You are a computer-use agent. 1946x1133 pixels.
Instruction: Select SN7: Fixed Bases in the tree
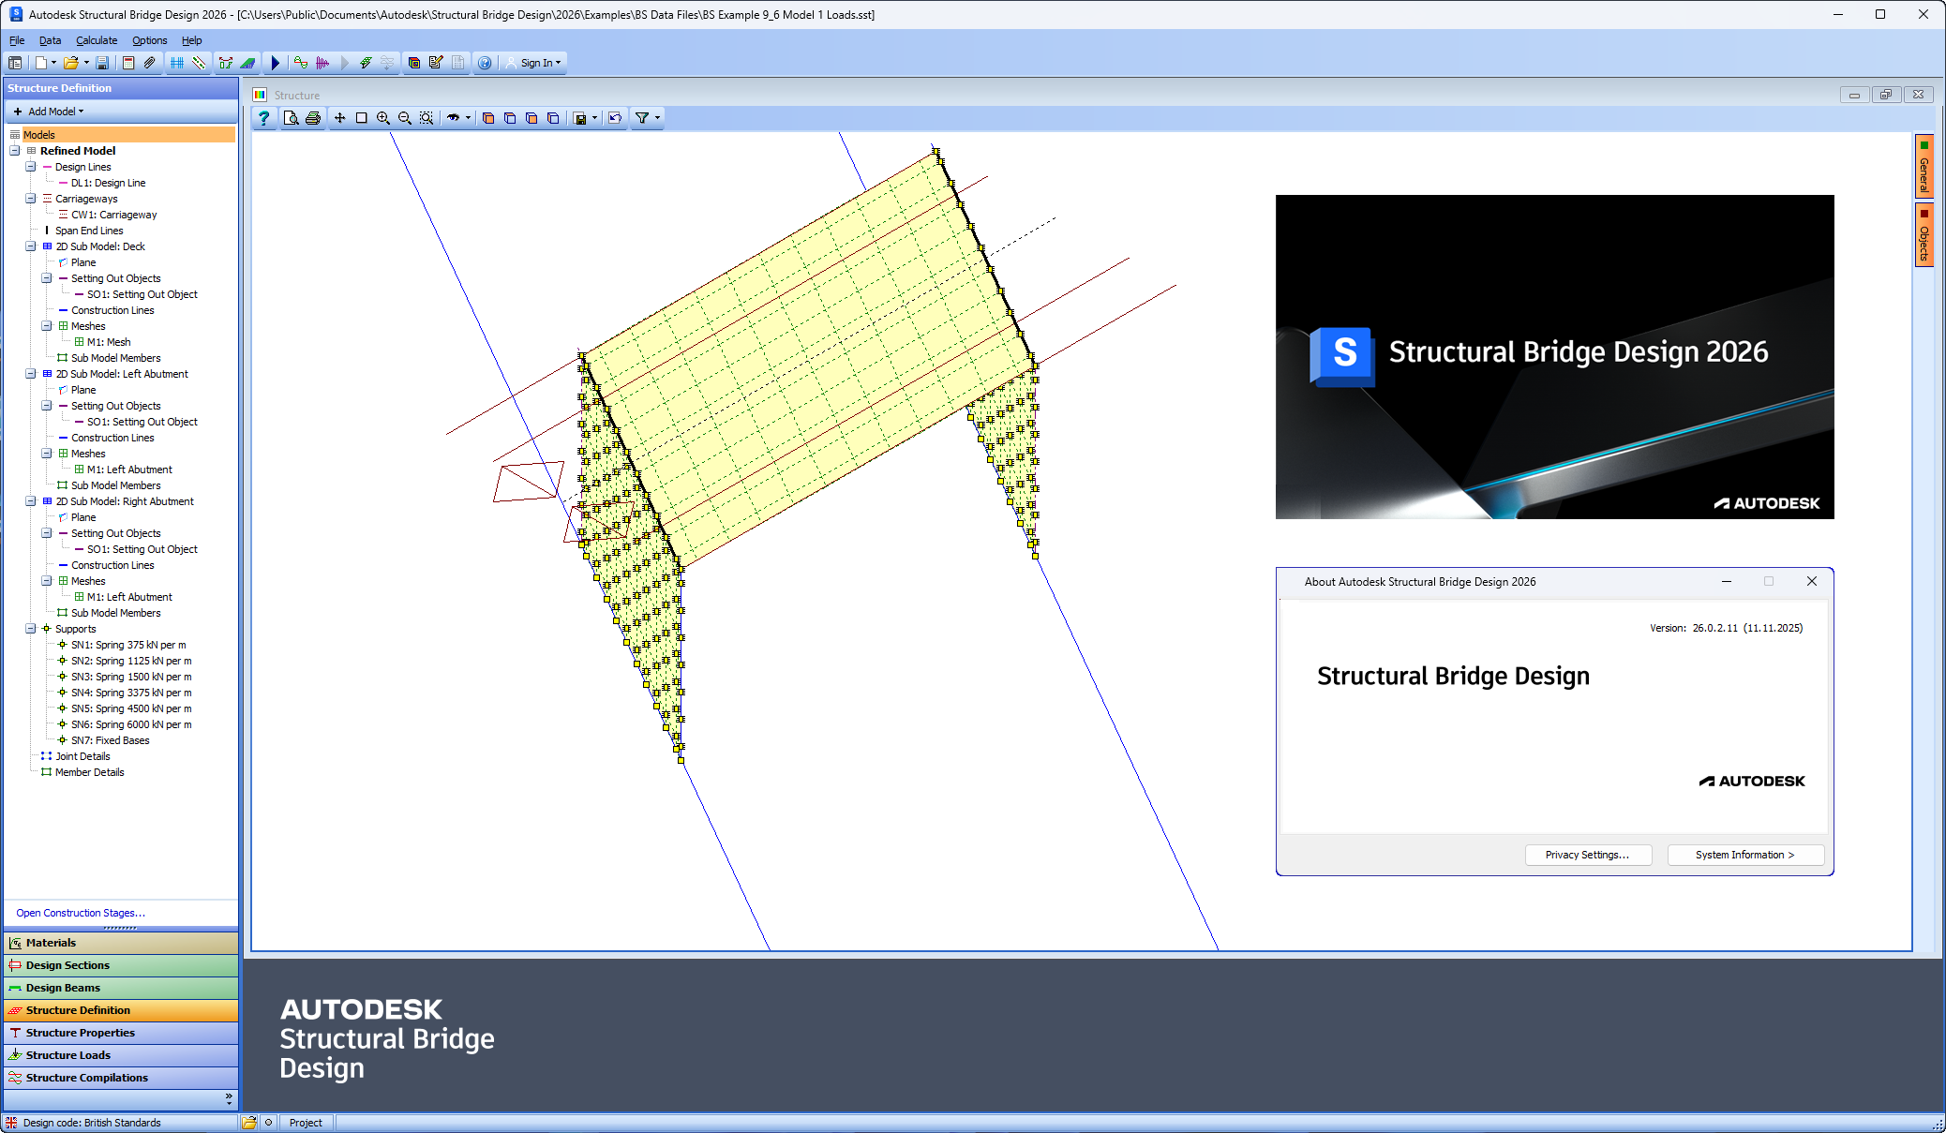click(109, 740)
